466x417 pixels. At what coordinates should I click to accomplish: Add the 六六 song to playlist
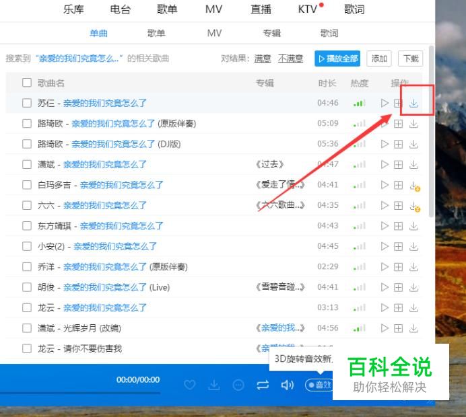tap(398, 205)
